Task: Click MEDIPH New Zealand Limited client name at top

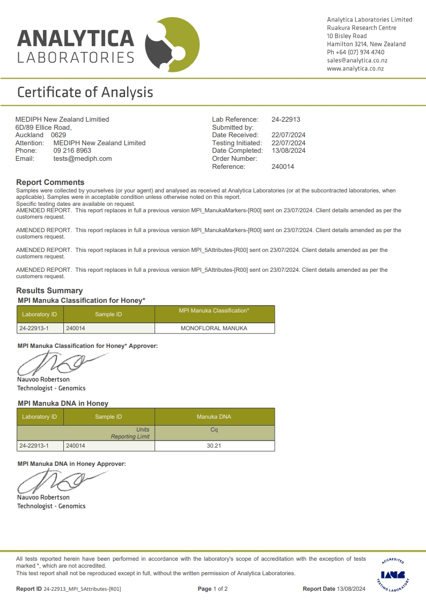Action: pos(62,120)
